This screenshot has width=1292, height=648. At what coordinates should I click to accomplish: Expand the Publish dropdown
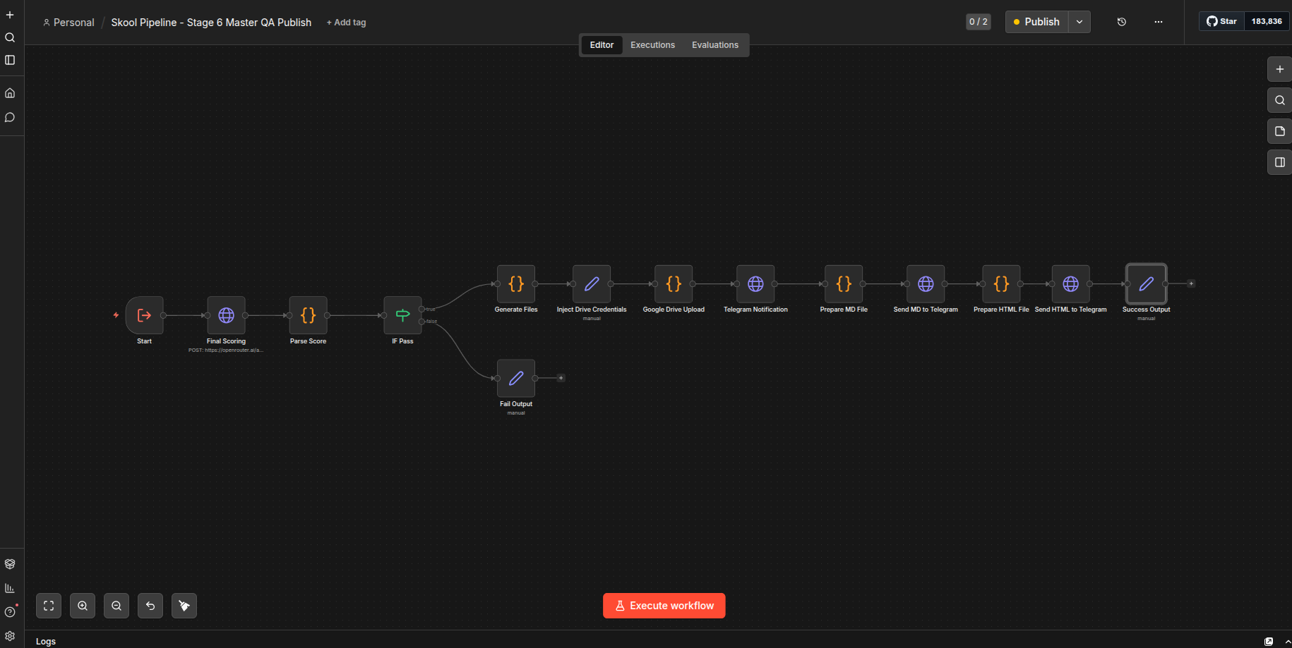1079,22
